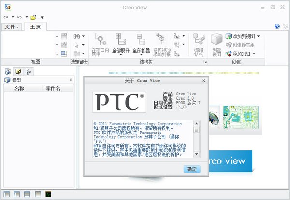The width and height of the screenshot is (290, 200).
Task: Expand the 视图 gallery with the more arrow
Action: pyautogui.click(x=57, y=54)
